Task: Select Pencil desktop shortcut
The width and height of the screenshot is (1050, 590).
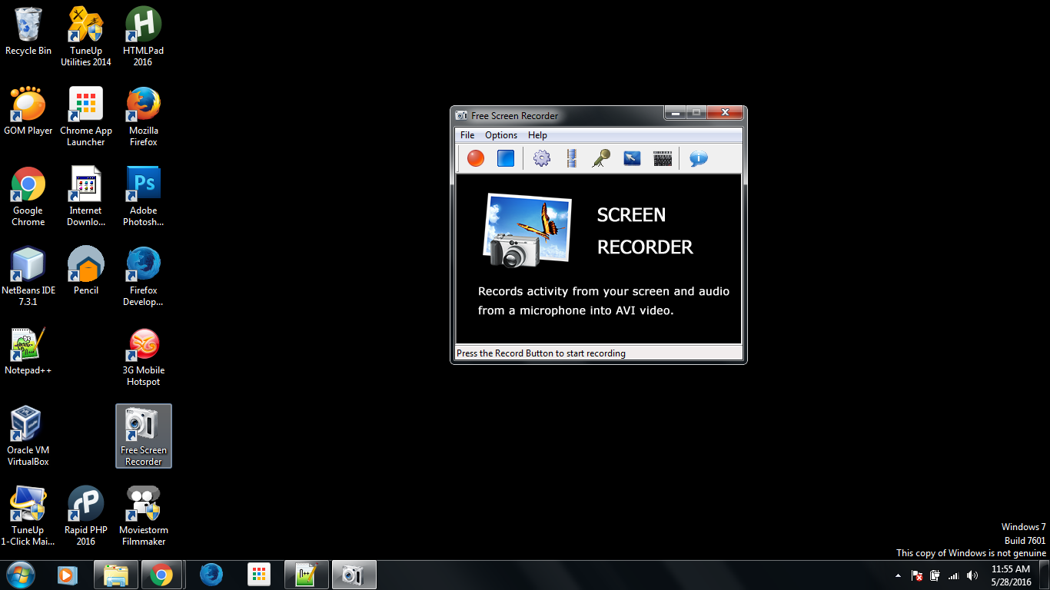Action: (x=86, y=270)
